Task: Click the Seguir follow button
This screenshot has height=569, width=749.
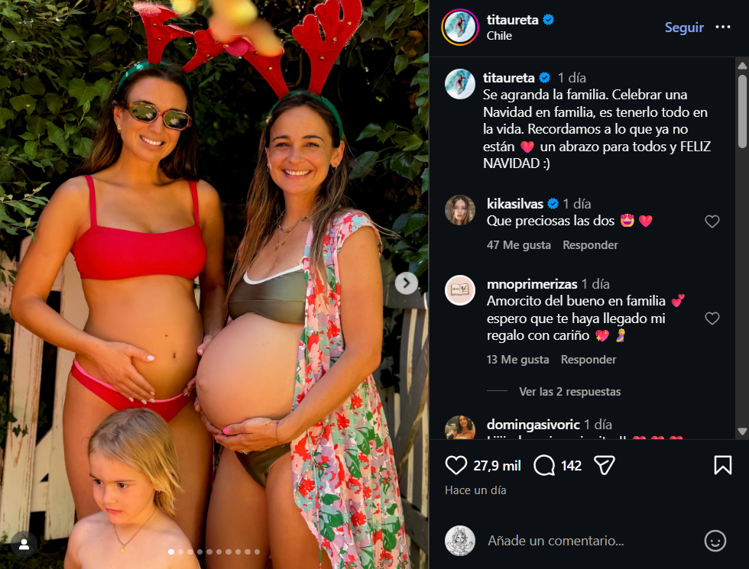Action: (684, 27)
